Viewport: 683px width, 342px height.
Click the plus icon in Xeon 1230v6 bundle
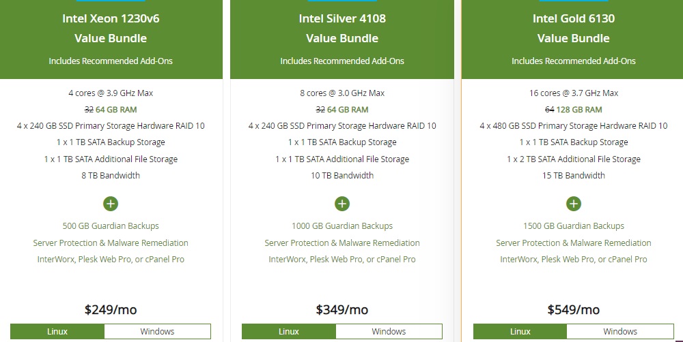[111, 203]
